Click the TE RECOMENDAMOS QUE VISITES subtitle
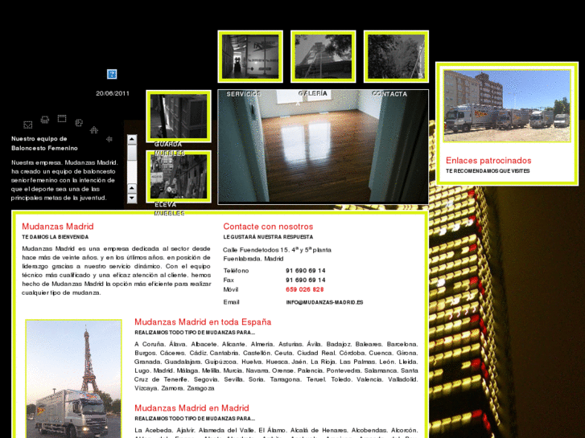 [488, 171]
